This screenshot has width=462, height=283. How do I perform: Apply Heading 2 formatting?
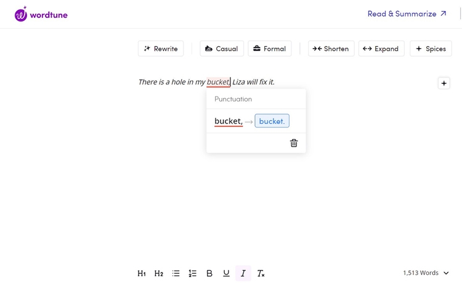[159, 273]
